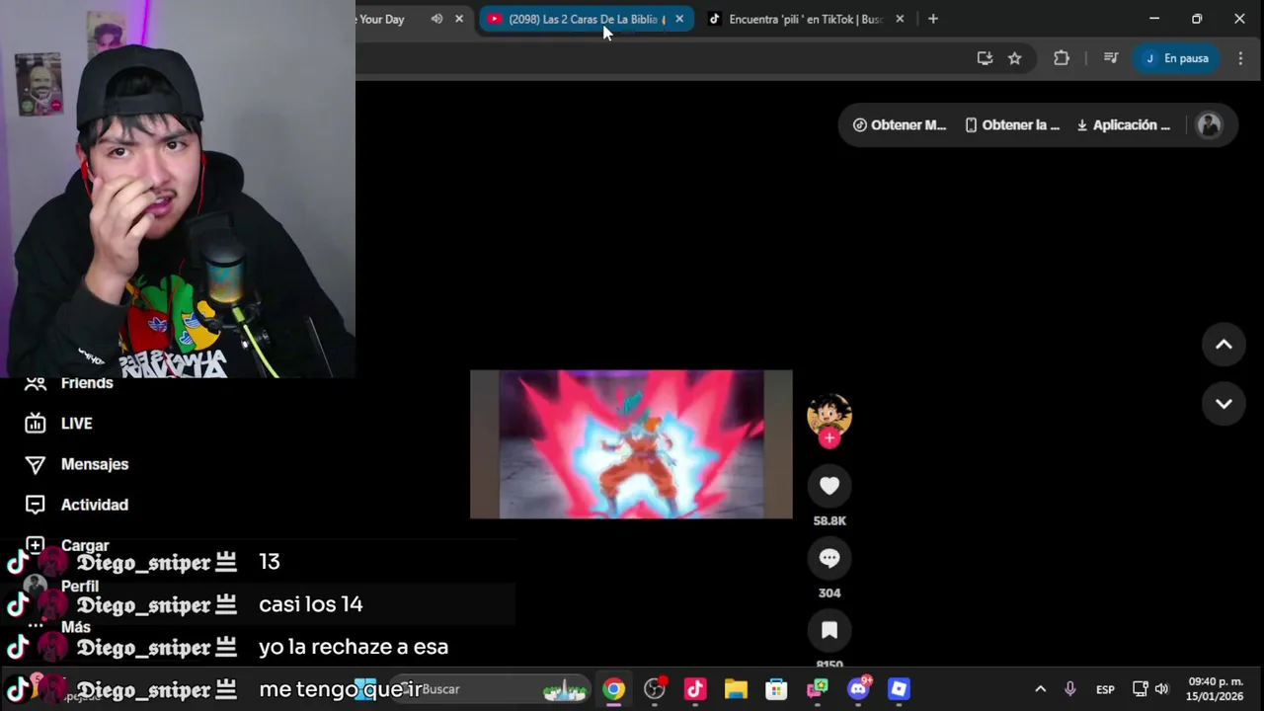Open the Chrome extensions puzzle icon
1264x711 pixels.
(x=1062, y=58)
